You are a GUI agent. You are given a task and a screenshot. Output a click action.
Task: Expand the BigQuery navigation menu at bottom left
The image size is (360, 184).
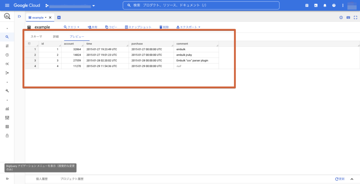pyautogui.click(x=7, y=179)
